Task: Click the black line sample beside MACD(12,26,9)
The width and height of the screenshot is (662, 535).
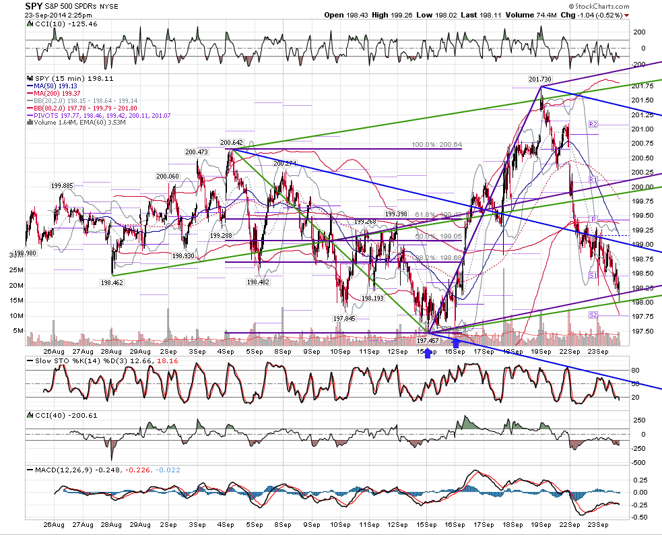Action: click(30, 470)
